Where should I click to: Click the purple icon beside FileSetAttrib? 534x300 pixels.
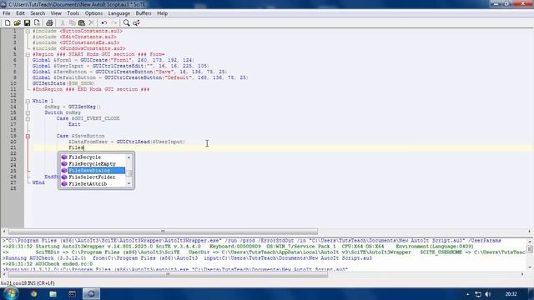click(64, 183)
